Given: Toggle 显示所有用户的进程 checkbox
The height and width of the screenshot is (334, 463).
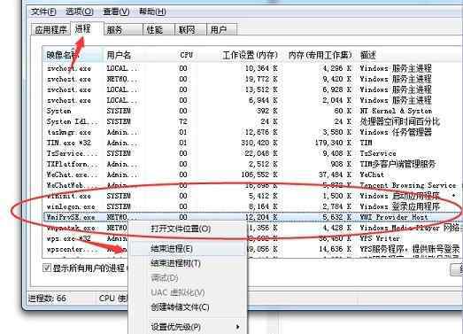Looking at the screenshot, I should (47, 268).
